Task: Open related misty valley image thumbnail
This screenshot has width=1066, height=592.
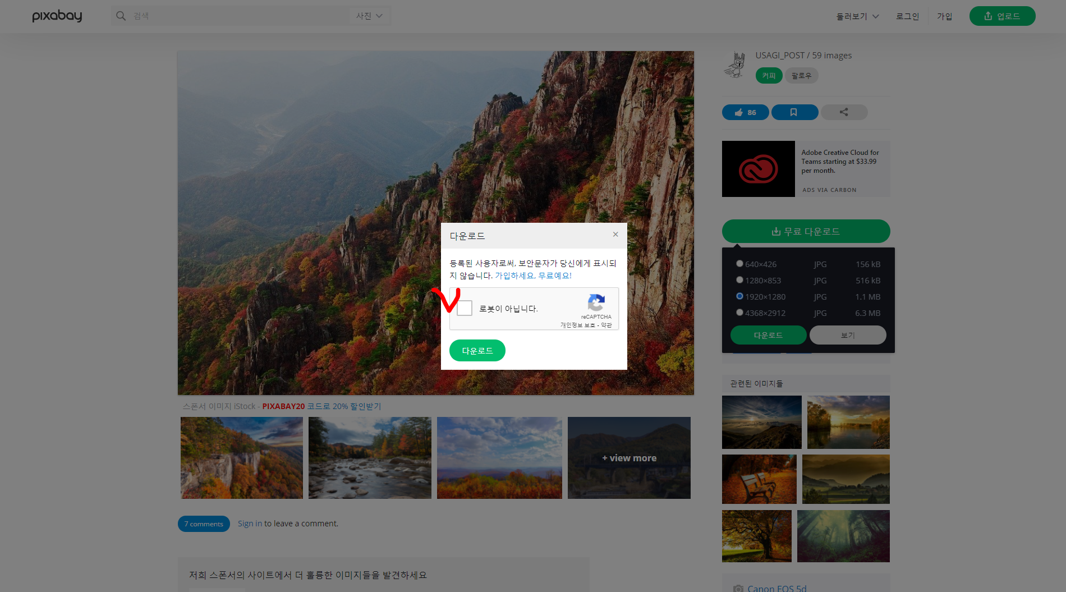Action: point(846,479)
